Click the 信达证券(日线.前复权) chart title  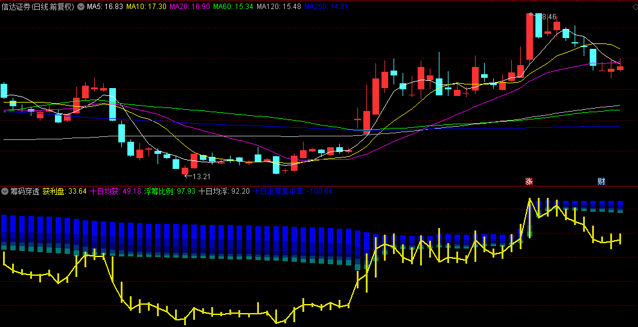(38, 7)
